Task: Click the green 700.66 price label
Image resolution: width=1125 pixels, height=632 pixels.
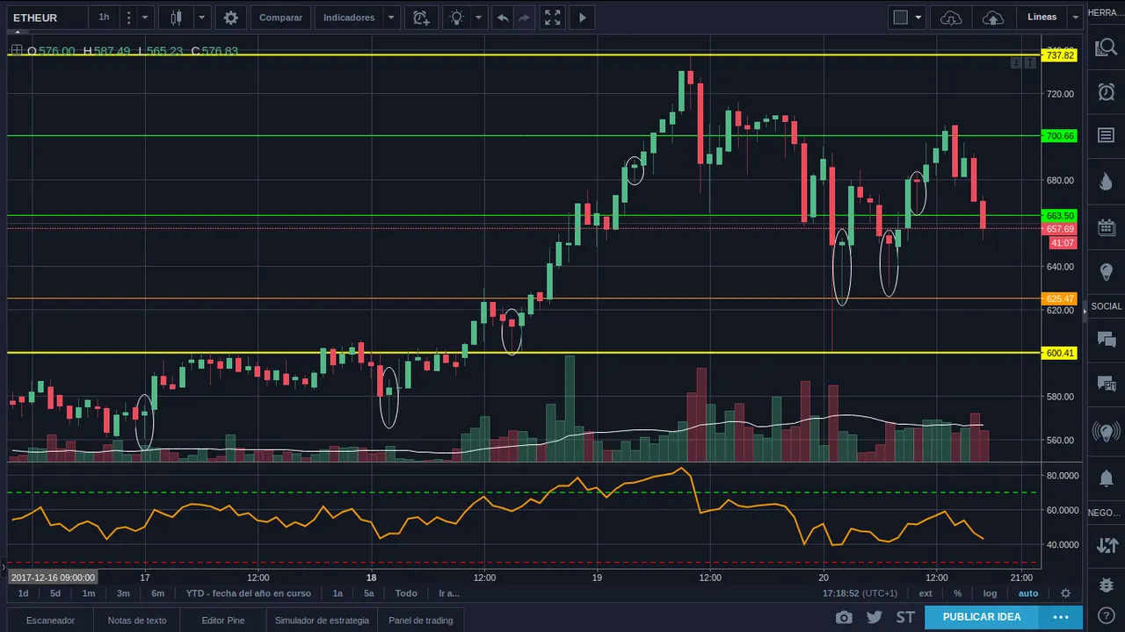Action: (1060, 136)
